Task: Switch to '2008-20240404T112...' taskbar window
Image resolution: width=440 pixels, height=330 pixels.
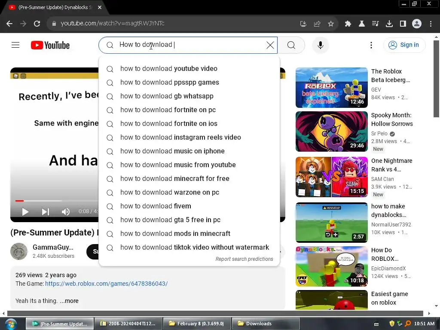Action: tap(128, 324)
